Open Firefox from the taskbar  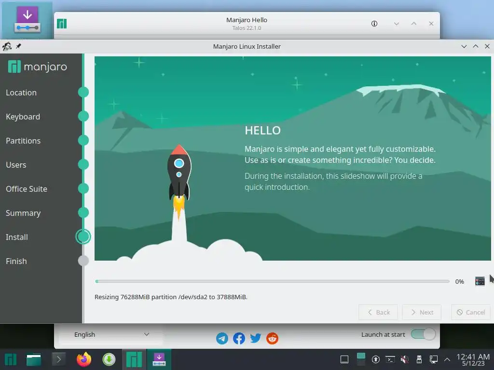click(84, 359)
